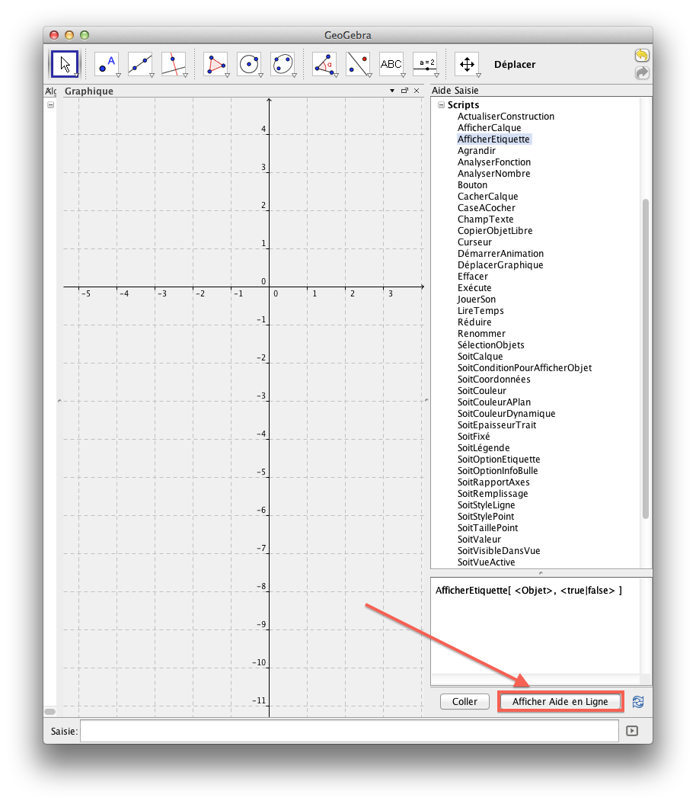
Task: Select the a=2 slider tool
Action: coord(426,64)
